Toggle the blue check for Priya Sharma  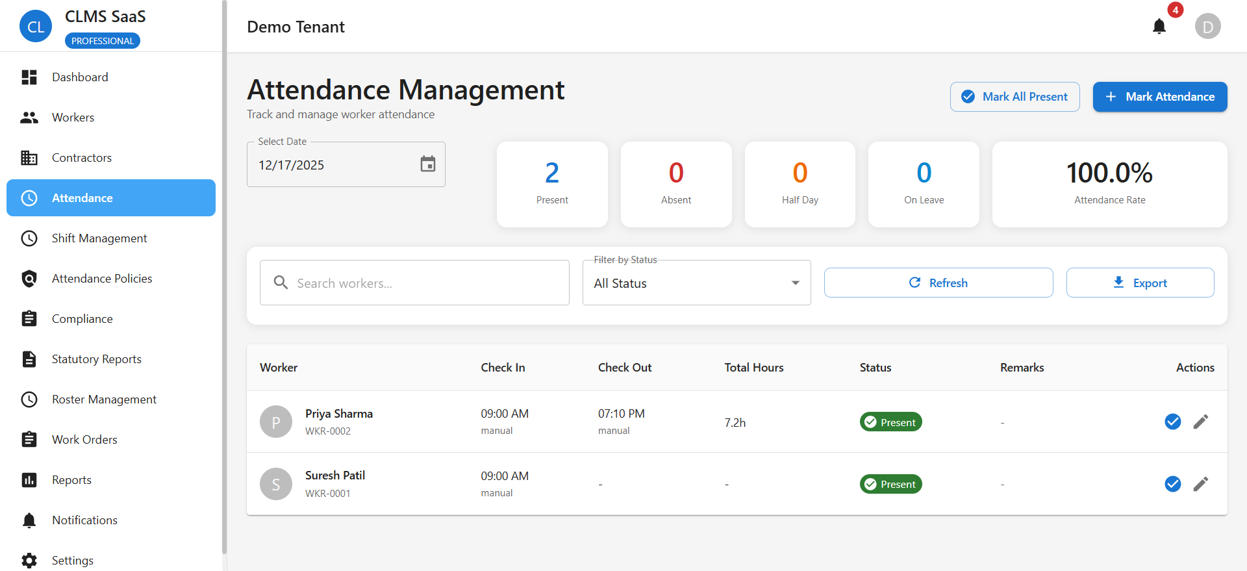click(x=1172, y=422)
